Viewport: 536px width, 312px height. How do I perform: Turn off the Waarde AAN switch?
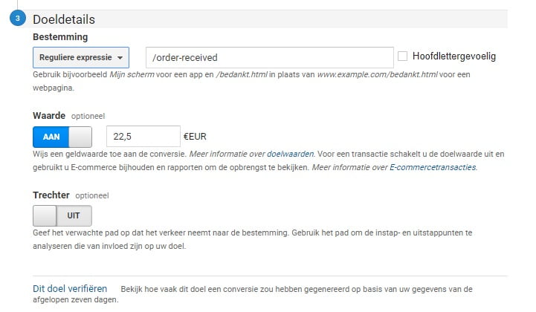62,137
